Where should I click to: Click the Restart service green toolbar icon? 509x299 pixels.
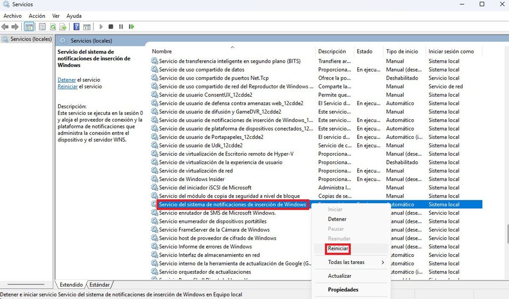[131, 27]
